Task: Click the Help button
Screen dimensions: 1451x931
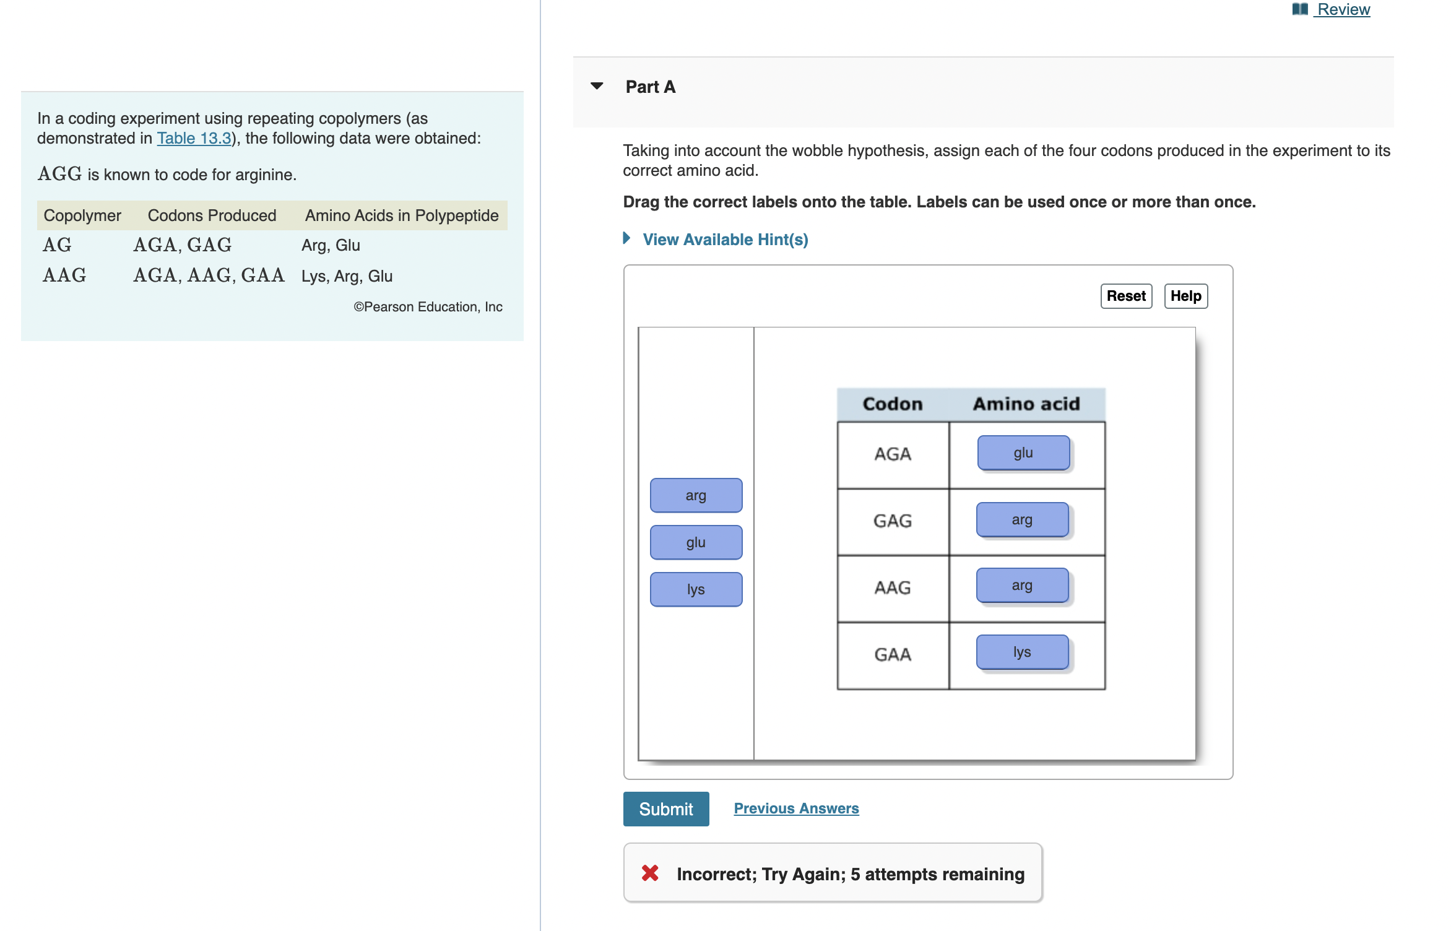Action: point(1185,296)
